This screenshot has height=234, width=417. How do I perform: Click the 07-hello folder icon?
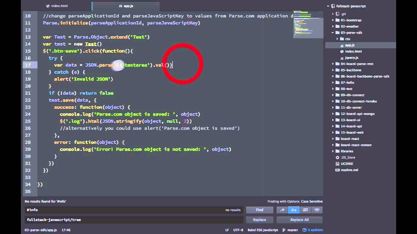point(338,83)
